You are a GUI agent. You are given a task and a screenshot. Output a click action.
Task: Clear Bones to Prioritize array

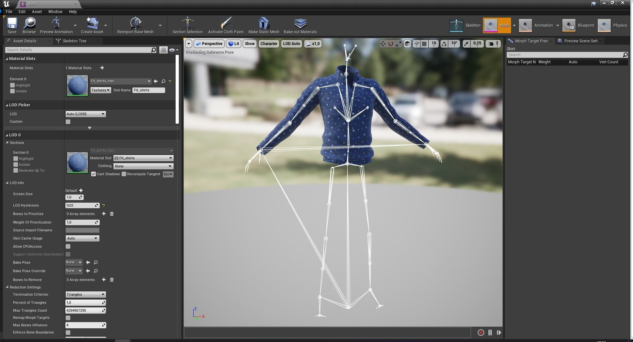pos(112,214)
